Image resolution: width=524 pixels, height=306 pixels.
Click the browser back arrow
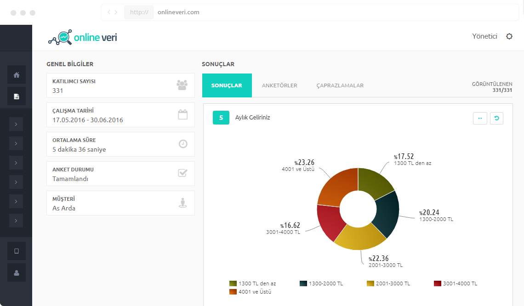(109, 12)
